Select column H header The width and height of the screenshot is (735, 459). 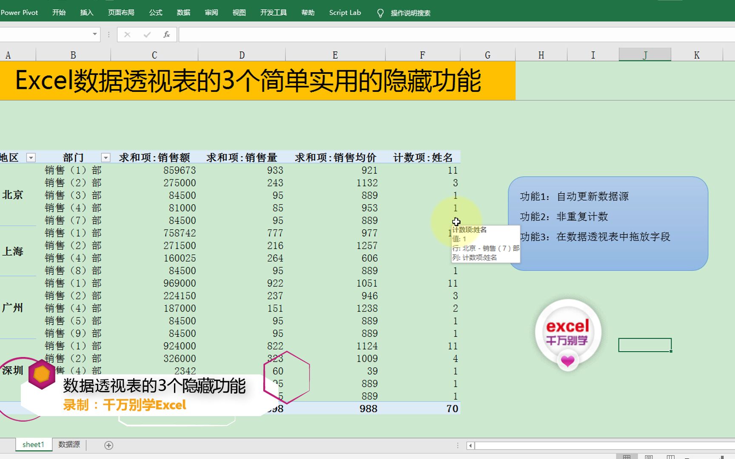541,55
